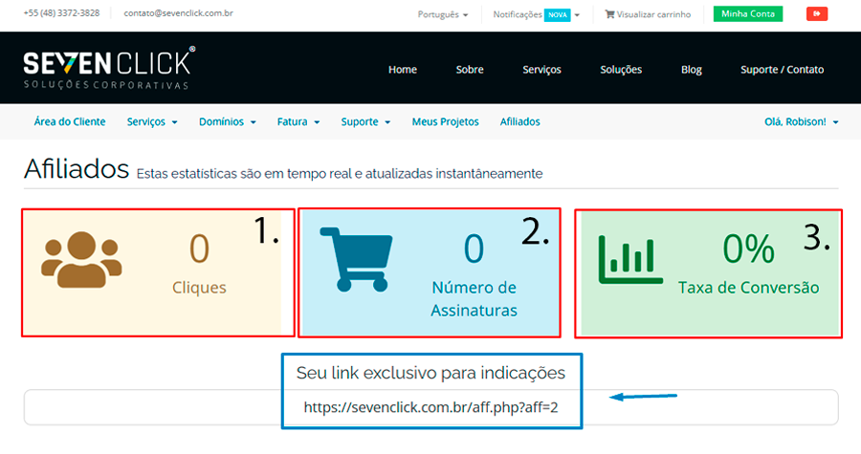Click the exclusive affiliate referral link field
Image resolution: width=861 pixels, height=454 pixels.
click(x=430, y=407)
